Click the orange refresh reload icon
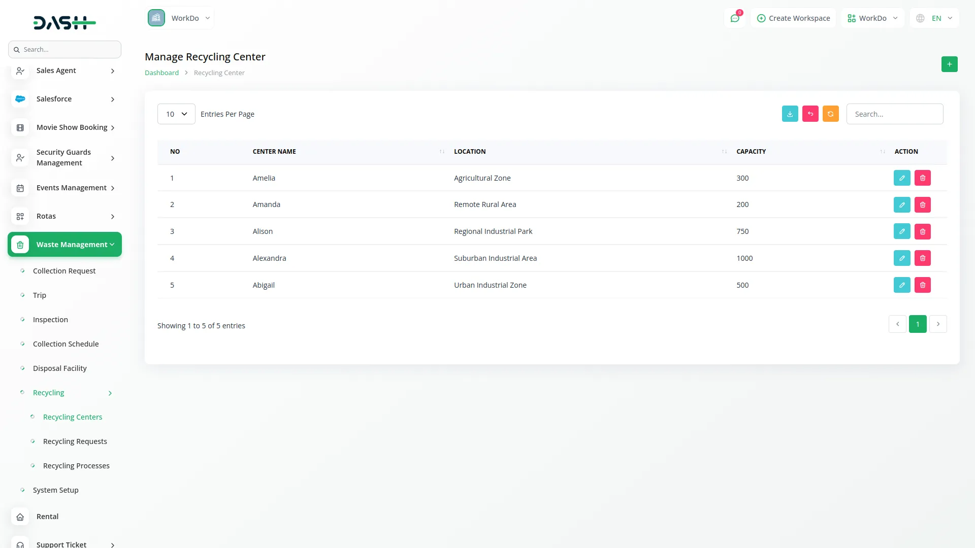Viewport: 975px width, 548px height. [x=830, y=114]
